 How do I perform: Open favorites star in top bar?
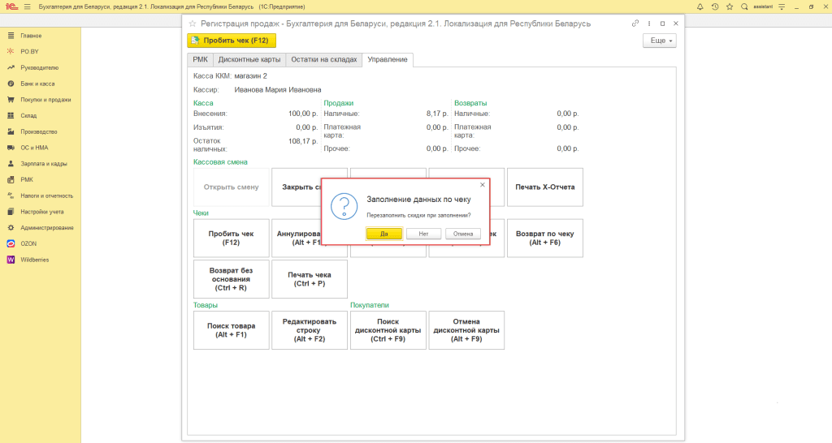pos(730,6)
